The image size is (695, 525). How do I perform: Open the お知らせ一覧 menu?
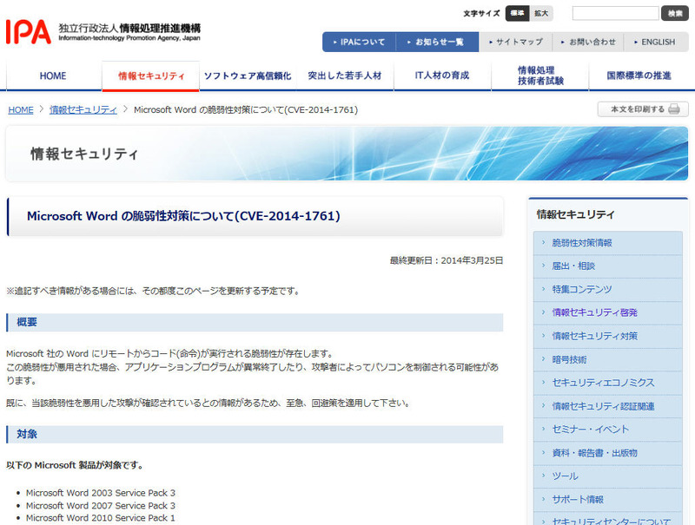434,42
